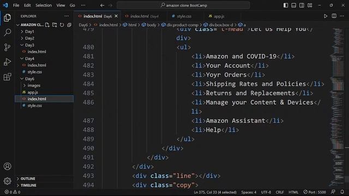The image size is (349, 196).
Task: Change language mode via HTML
Action: pos(293,192)
